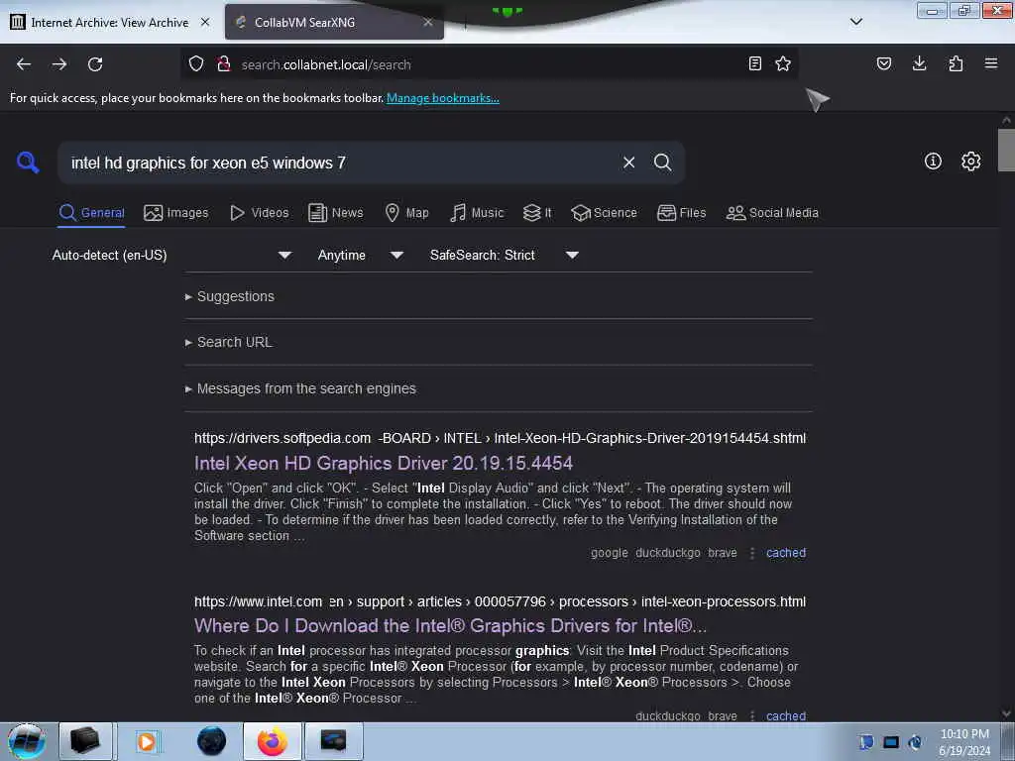The image size is (1015, 761).
Task: Switch to the Social Media category
Action: click(772, 213)
